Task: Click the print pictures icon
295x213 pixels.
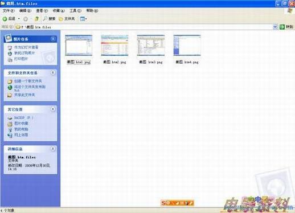Action: click(x=10, y=59)
